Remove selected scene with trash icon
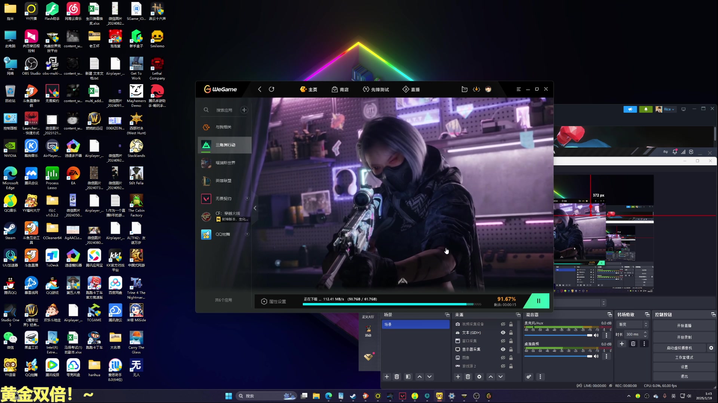718x403 pixels. coord(397,377)
